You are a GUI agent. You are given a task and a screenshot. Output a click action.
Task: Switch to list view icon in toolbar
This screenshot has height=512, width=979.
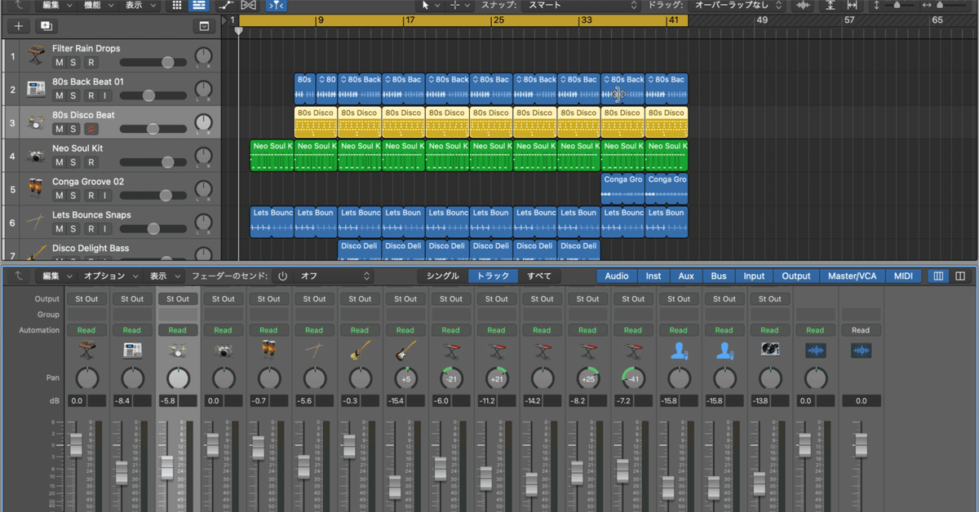pos(199,6)
